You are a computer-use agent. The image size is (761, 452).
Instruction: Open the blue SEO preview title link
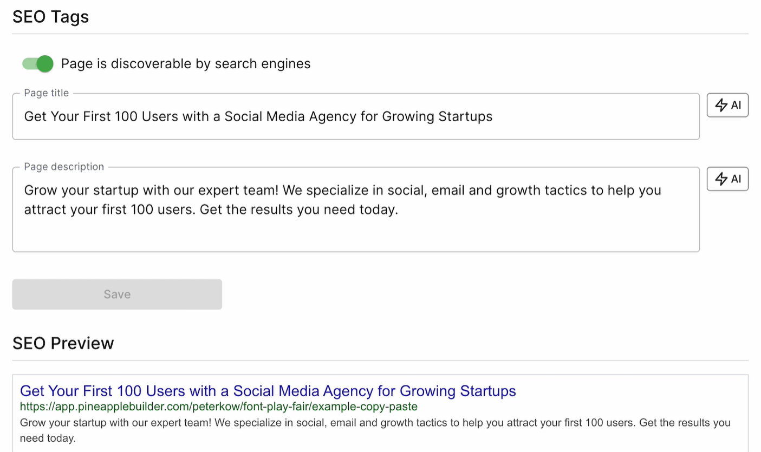click(x=268, y=391)
